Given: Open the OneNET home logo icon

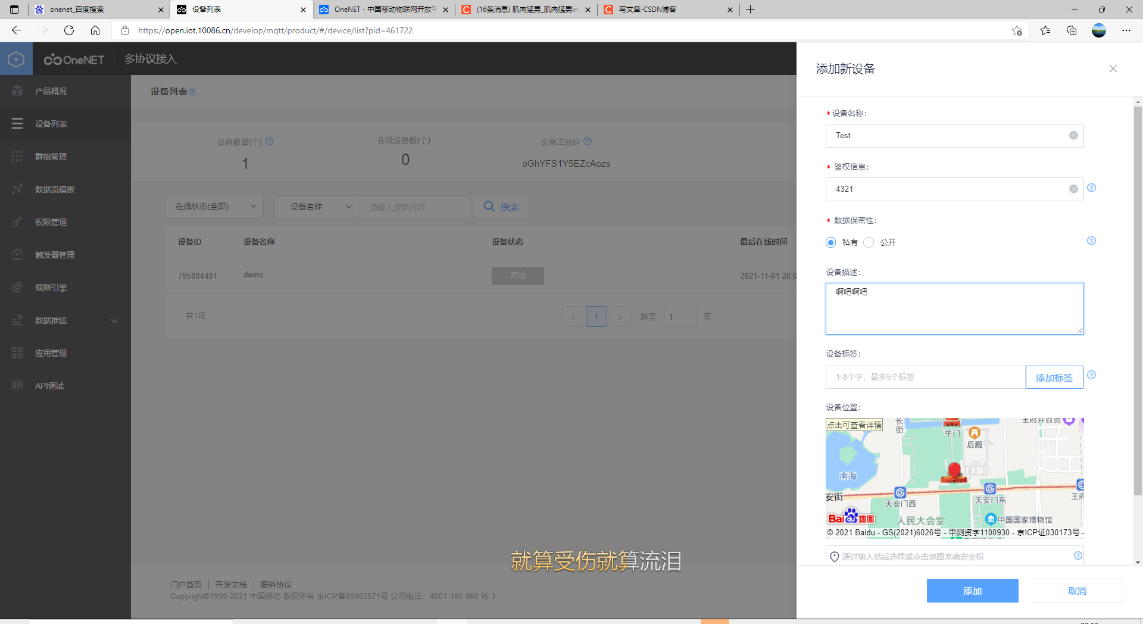Looking at the screenshot, I should coord(16,58).
